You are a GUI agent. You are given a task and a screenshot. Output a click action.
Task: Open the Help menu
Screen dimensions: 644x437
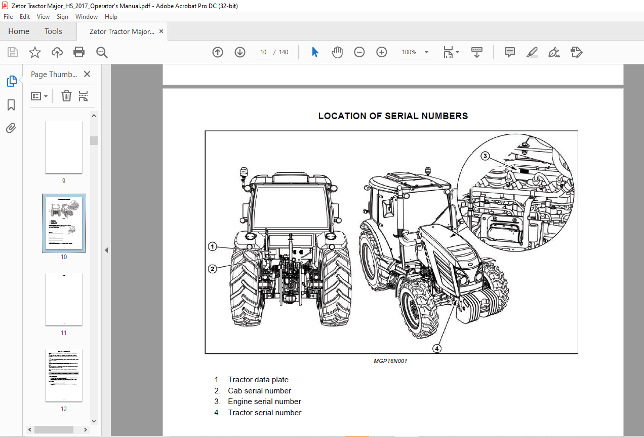[111, 17]
